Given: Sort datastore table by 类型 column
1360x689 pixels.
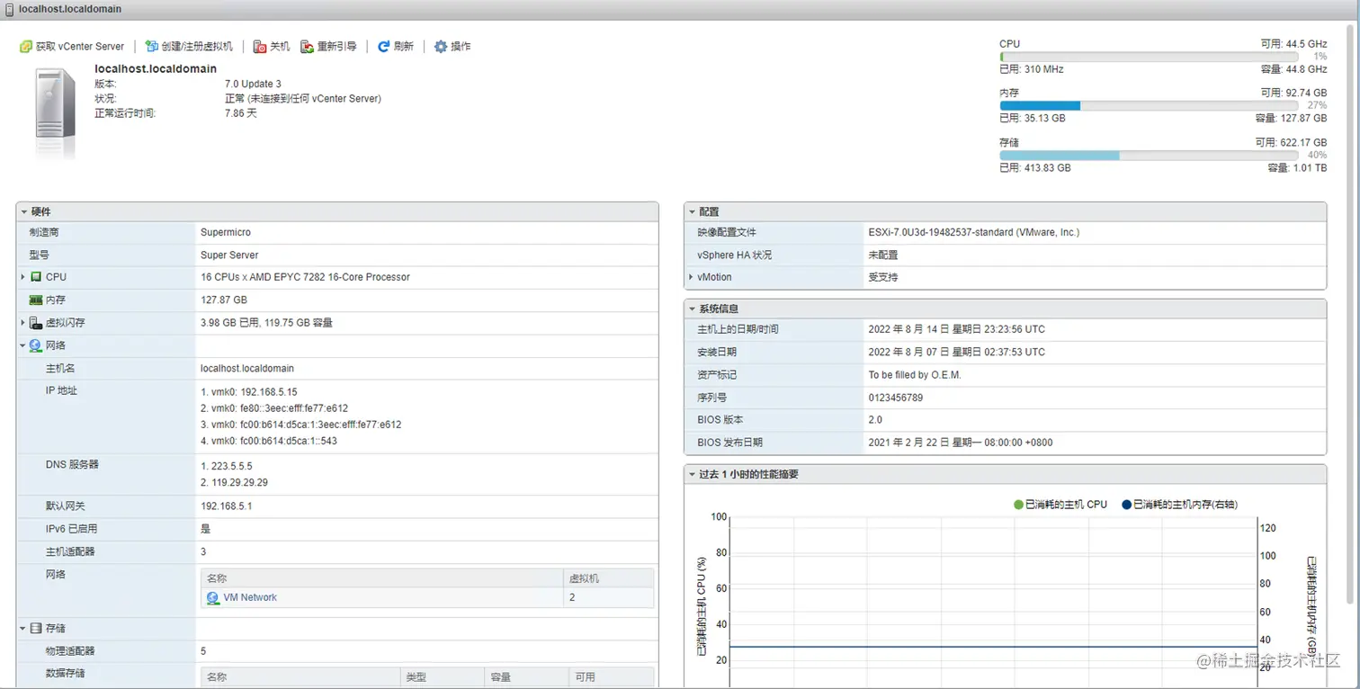Looking at the screenshot, I should pos(441,676).
